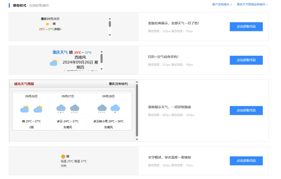This screenshot has width=281, height=179.
Task: Click the second weather icon under 09月26日
Action: (38, 109)
